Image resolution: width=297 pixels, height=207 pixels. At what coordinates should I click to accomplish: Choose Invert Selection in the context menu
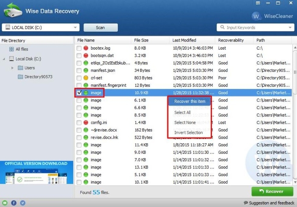click(x=188, y=133)
